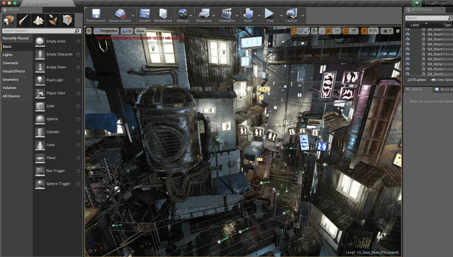Sort outliner by Type column header
Screen dimensions: 453x257
tap(447, 25)
